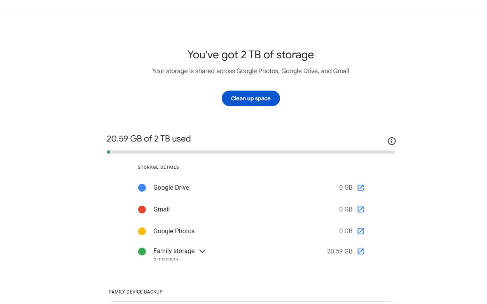487x304 pixels.
Task: Open Google Drive external link icon
Action: coord(361,188)
